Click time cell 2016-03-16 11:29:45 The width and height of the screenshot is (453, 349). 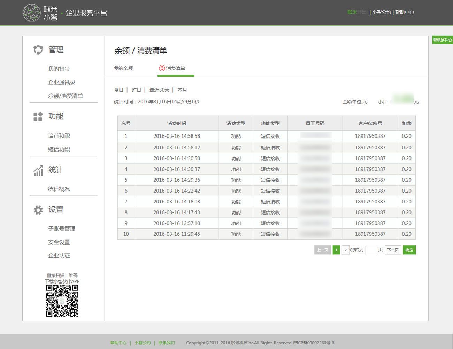(x=177, y=234)
